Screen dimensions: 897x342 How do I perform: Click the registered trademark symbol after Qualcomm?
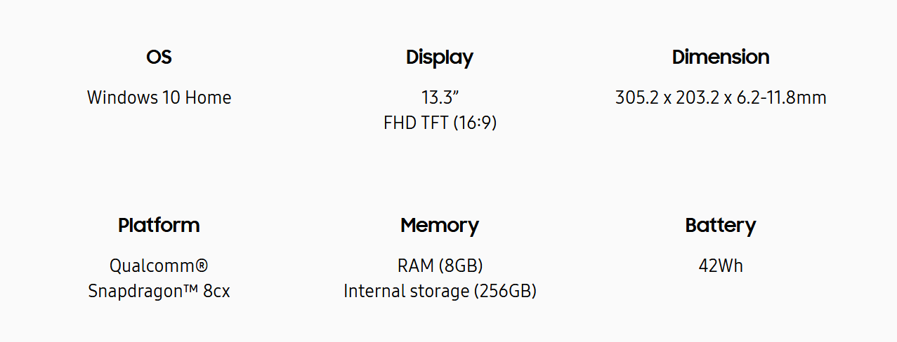202,266
